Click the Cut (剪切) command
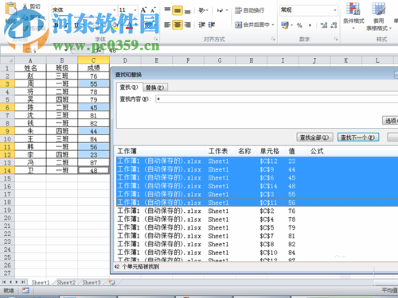This screenshot has height=298, width=398. pos(31,6)
